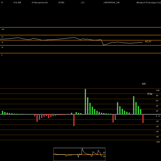Click the MR axis label -100

[158, 142]
